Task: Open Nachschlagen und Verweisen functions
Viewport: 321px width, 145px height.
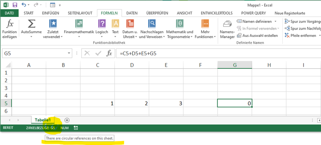Action: [x=152, y=29]
